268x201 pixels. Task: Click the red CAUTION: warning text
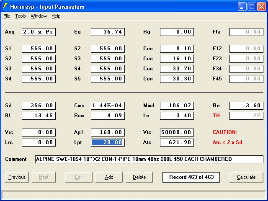[225, 132]
